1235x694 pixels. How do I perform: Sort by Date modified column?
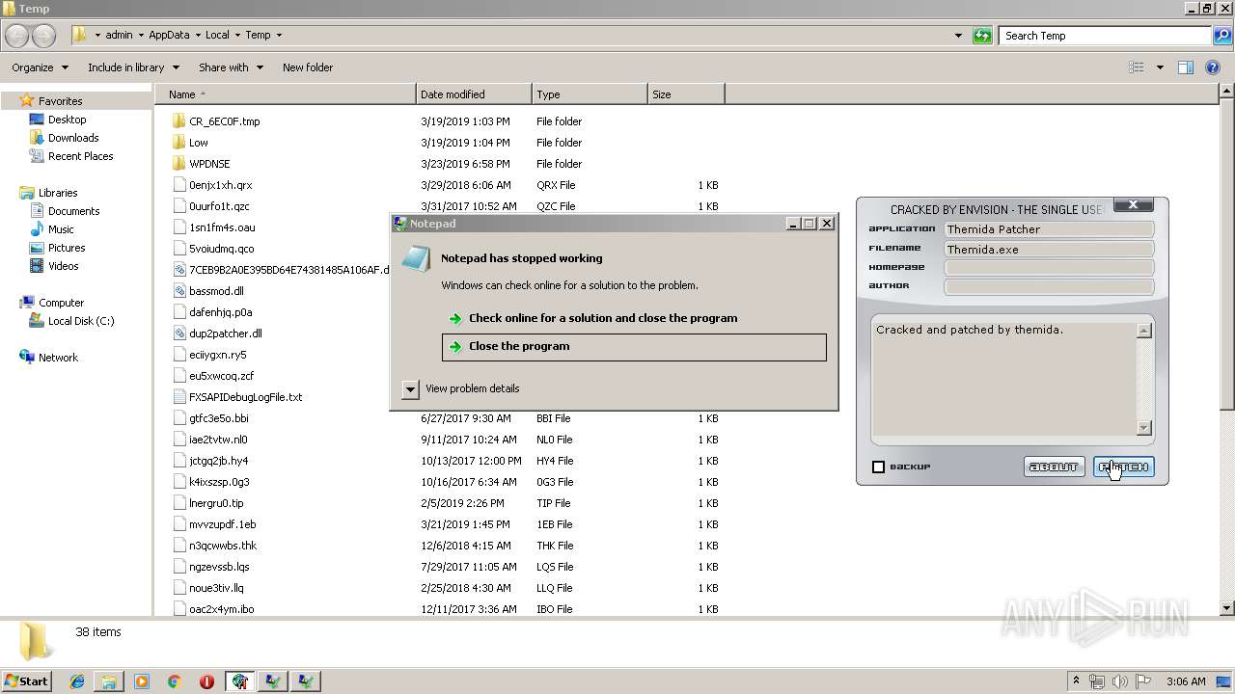pos(474,94)
